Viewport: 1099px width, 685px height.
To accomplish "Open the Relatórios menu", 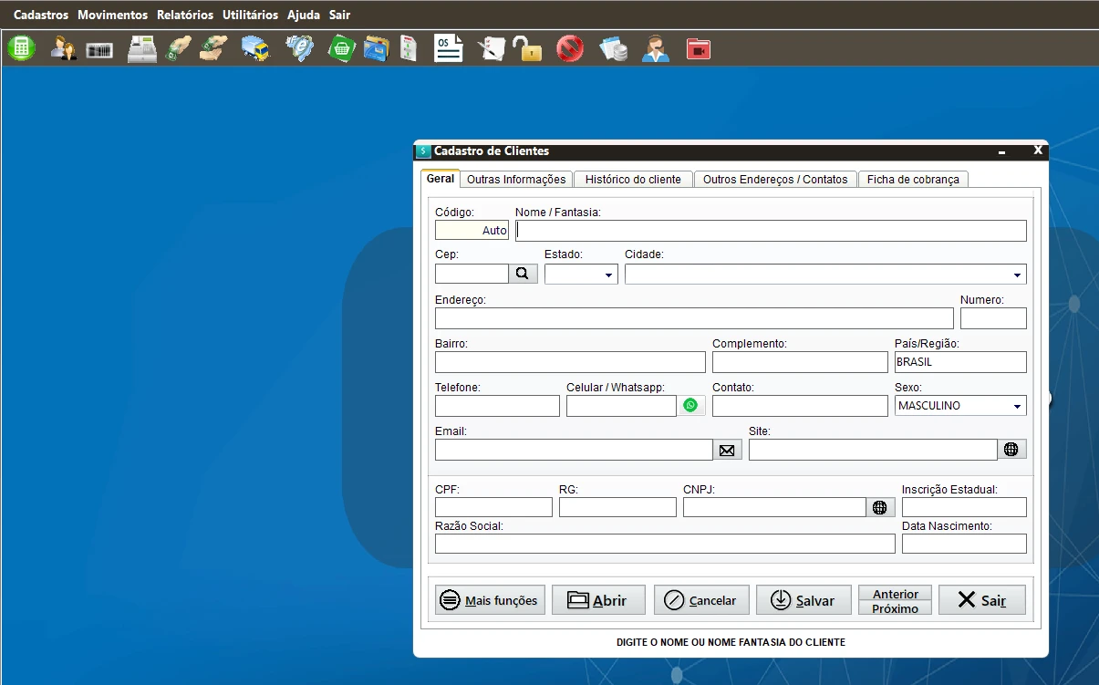I will (x=185, y=15).
